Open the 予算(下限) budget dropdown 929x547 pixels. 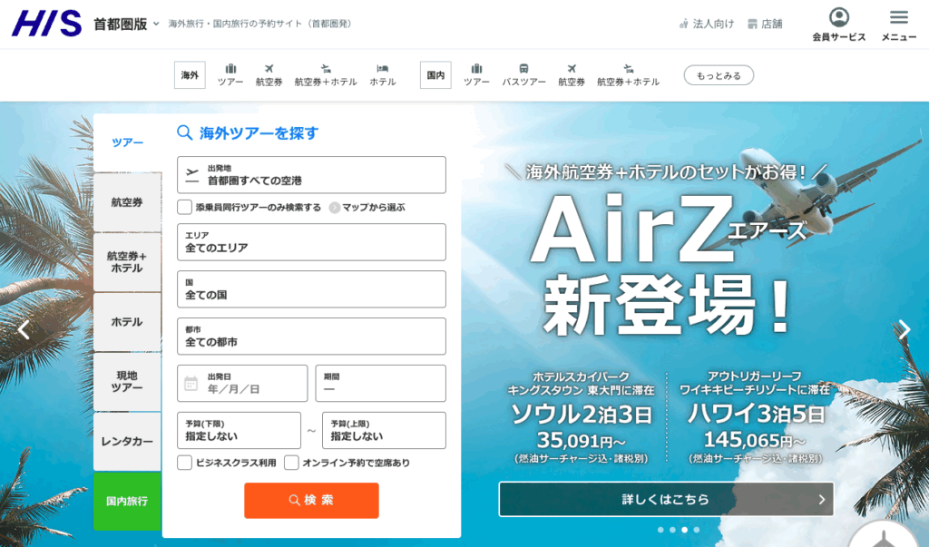239,430
